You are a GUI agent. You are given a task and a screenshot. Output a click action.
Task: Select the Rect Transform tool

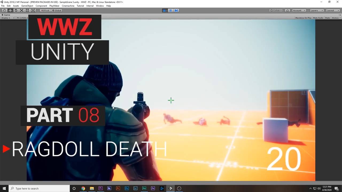(27, 10)
